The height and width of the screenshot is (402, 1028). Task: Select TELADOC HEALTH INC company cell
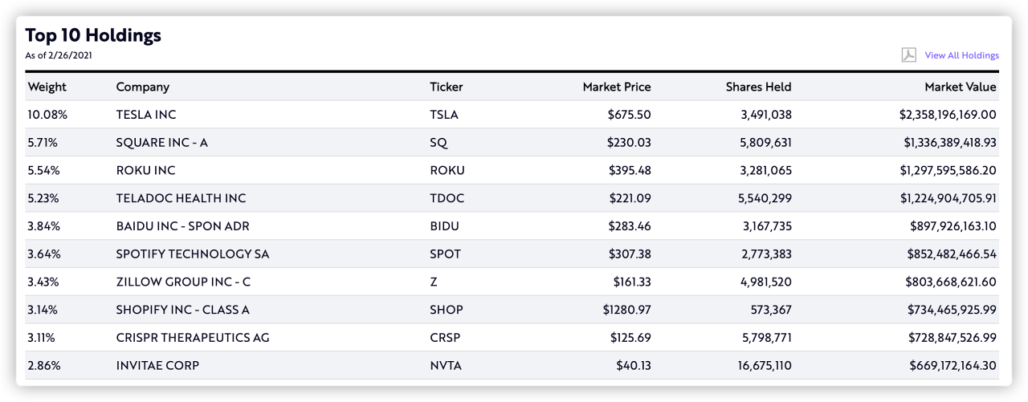[x=182, y=198]
